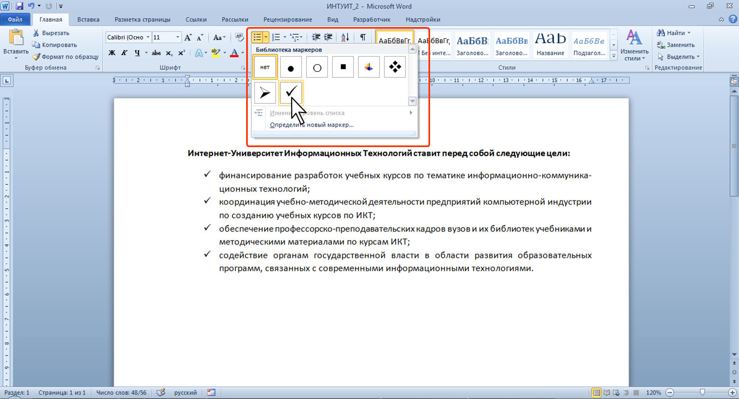Select the 'нет' (none) bullet option
The width and height of the screenshot is (739, 399).
tap(265, 67)
